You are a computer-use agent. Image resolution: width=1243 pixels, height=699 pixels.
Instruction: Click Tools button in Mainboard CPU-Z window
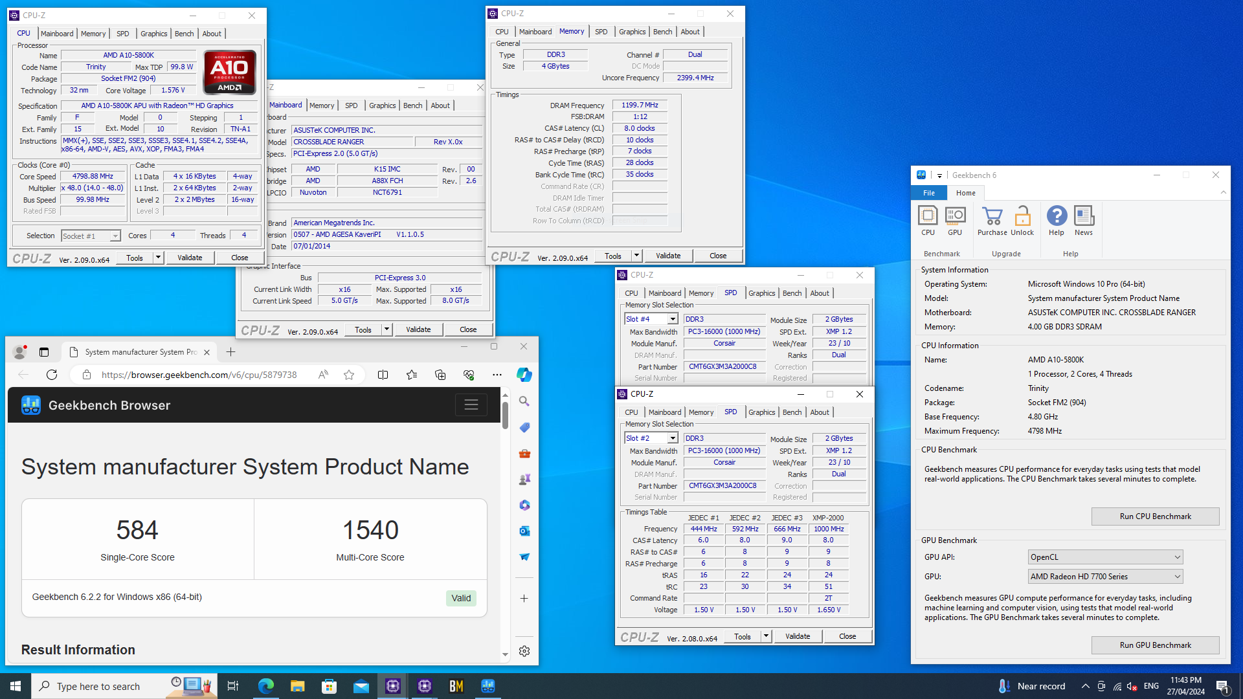[x=363, y=329]
